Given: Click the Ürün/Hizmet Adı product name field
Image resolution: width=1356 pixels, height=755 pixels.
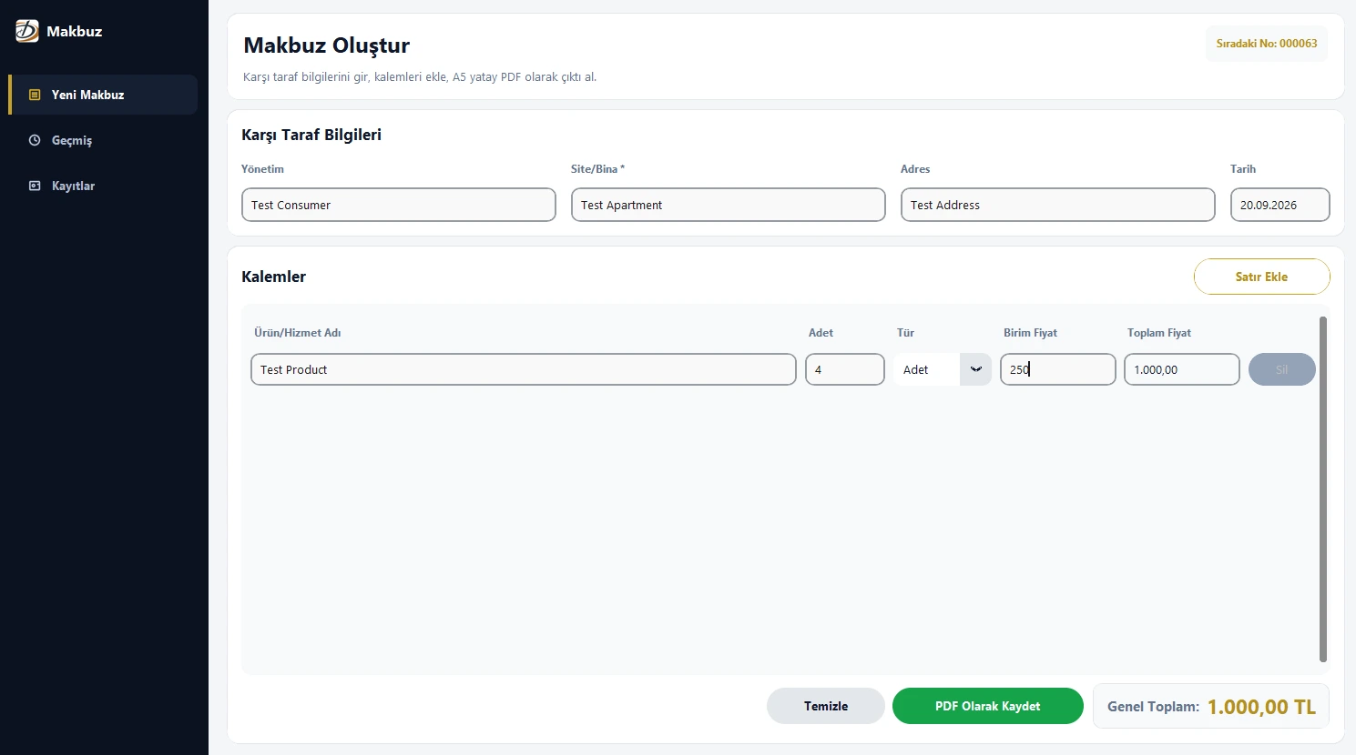Looking at the screenshot, I should click(523, 369).
